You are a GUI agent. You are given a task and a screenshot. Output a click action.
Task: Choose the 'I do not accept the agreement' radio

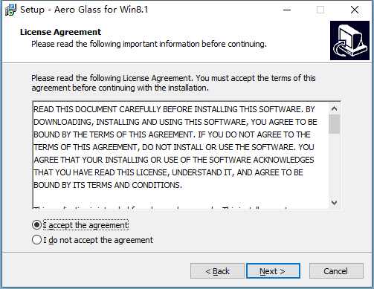[x=36, y=240]
